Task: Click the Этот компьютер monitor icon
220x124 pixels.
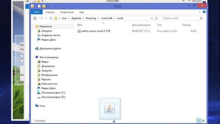Action: (x=37, y=57)
